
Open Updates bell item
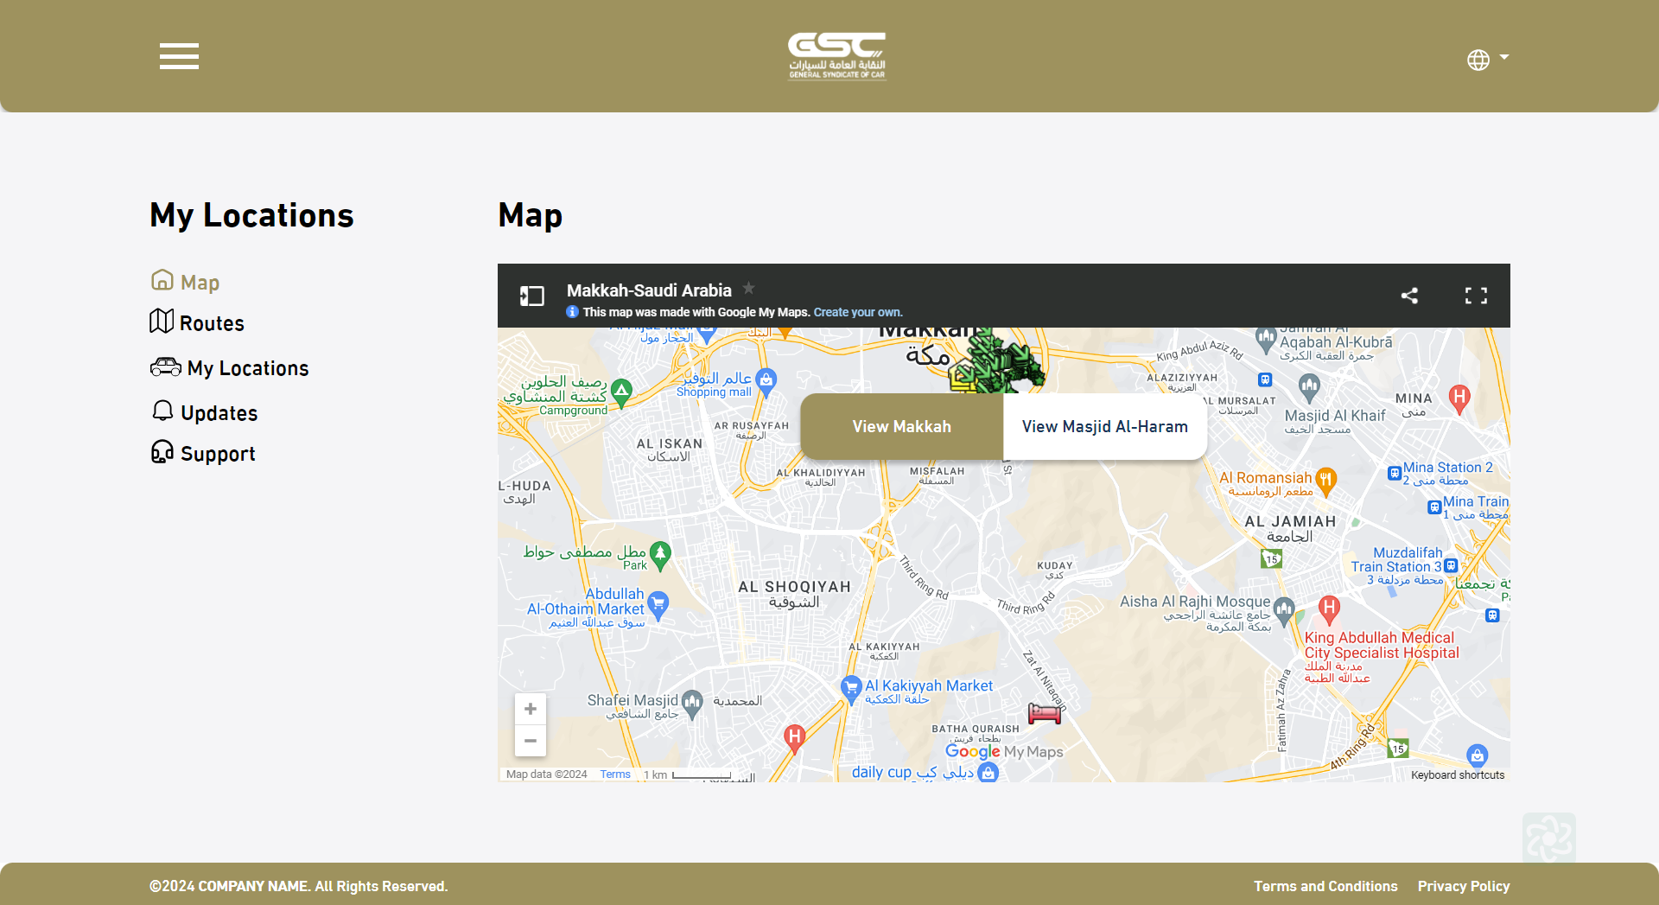pyautogui.click(x=205, y=412)
